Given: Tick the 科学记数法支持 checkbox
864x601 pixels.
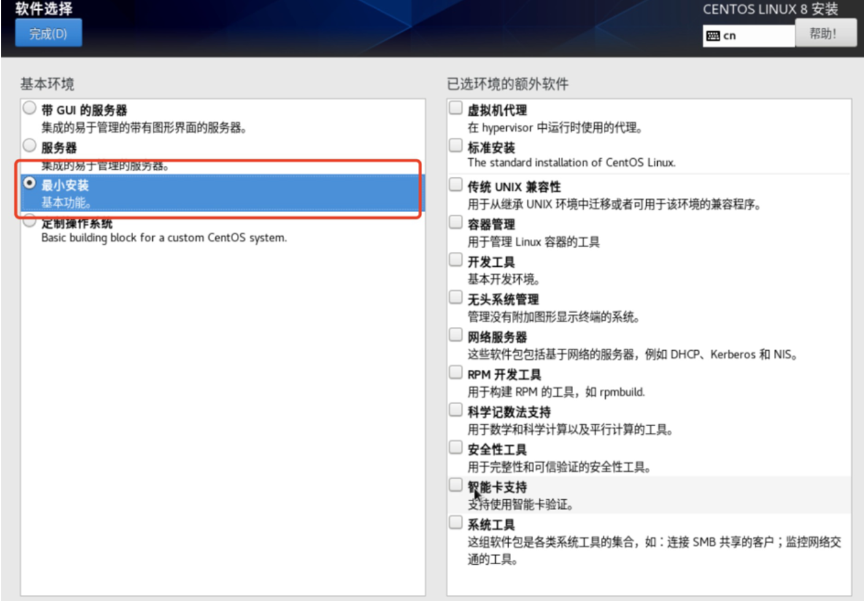Looking at the screenshot, I should point(455,410).
